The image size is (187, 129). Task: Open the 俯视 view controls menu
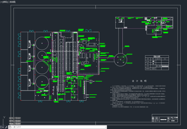pos(5,2)
